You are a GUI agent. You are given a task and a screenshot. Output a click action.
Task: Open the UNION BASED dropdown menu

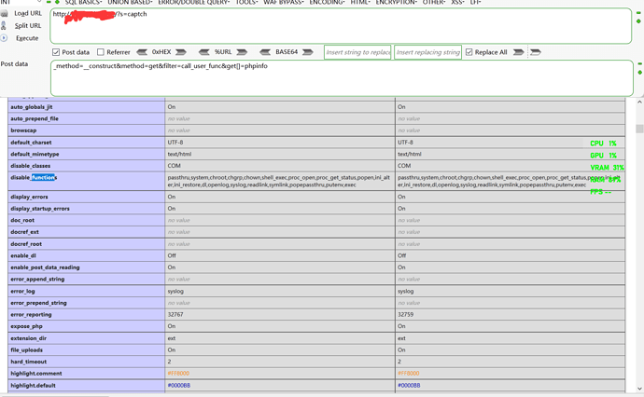click(x=130, y=2)
